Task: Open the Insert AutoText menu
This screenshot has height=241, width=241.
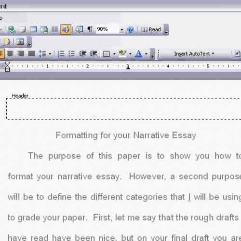Action: (x=194, y=54)
